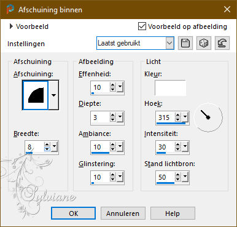Decrease Diepte value with down arrow
237x227 pixels.
coord(112,120)
